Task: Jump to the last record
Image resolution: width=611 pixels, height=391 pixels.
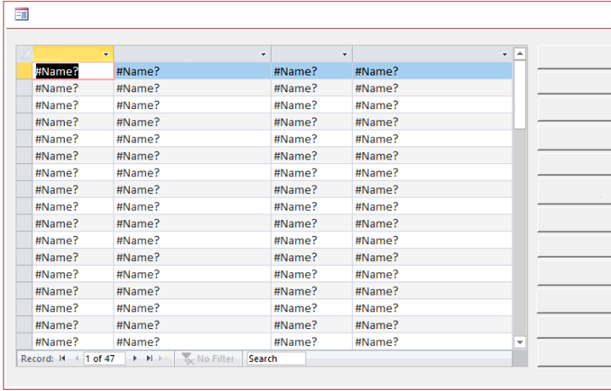Action: pyautogui.click(x=149, y=359)
